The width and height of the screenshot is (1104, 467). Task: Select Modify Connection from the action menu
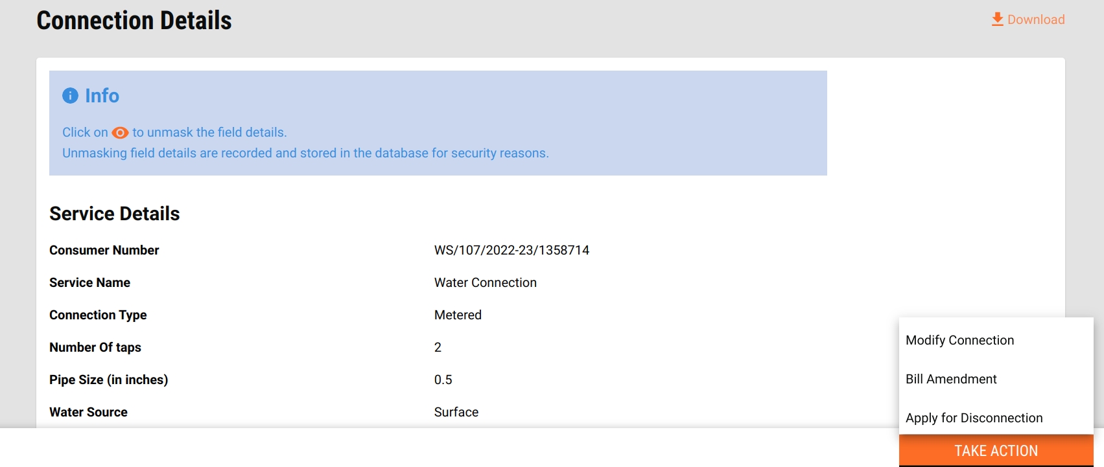pos(959,340)
